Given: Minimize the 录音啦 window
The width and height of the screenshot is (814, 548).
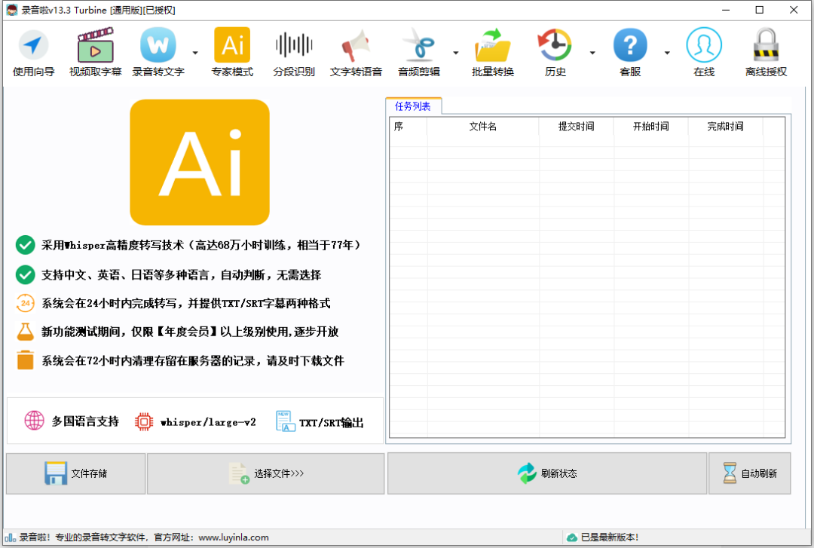Looking at the screenshot, I should pyautogui.click(x=726, y=10).
